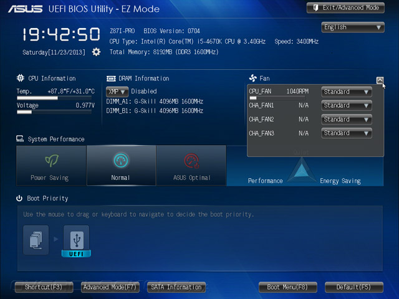Viewport: 399px width, 299px height.
Task: Click BIOS Version: 0704 text
Action: click(172, 31)
